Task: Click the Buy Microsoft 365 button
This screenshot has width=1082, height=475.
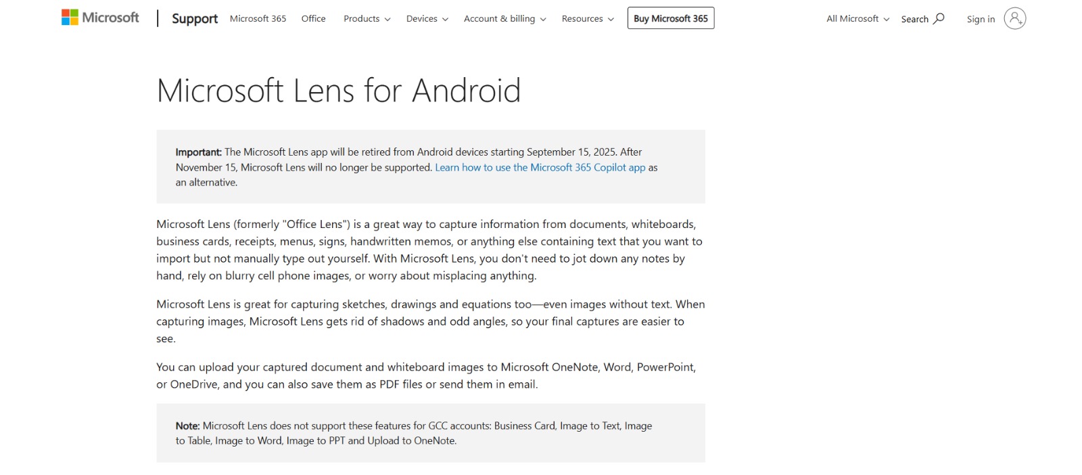Action: tap(671, 18)
